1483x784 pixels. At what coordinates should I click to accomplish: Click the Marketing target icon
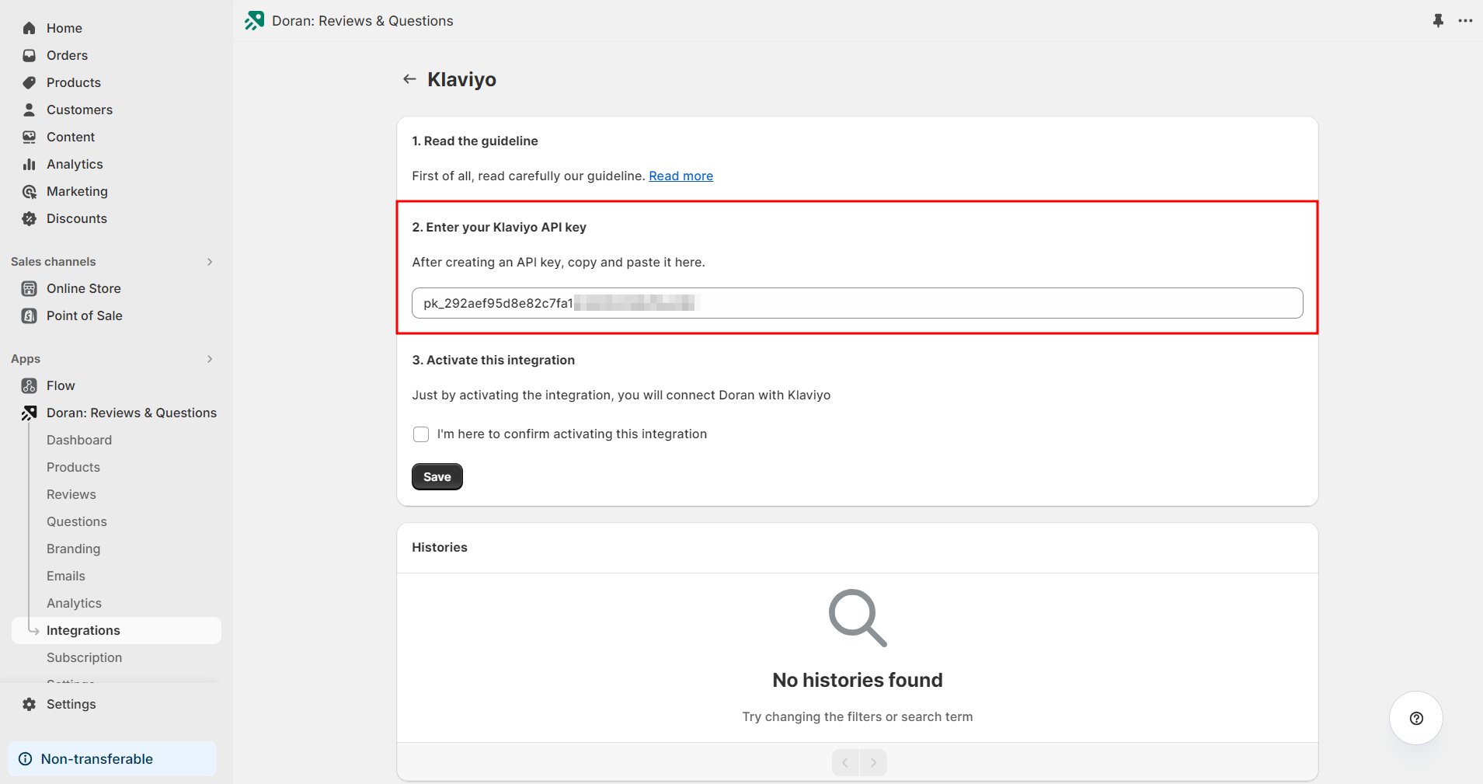[30, 191]
